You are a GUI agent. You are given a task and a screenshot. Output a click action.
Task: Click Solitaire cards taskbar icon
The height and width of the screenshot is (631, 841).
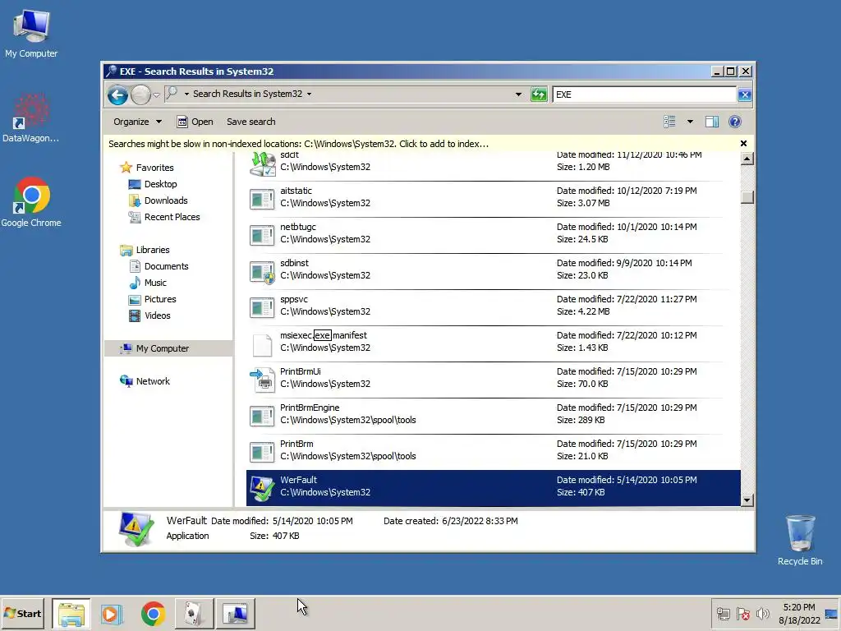pos(194,614)
